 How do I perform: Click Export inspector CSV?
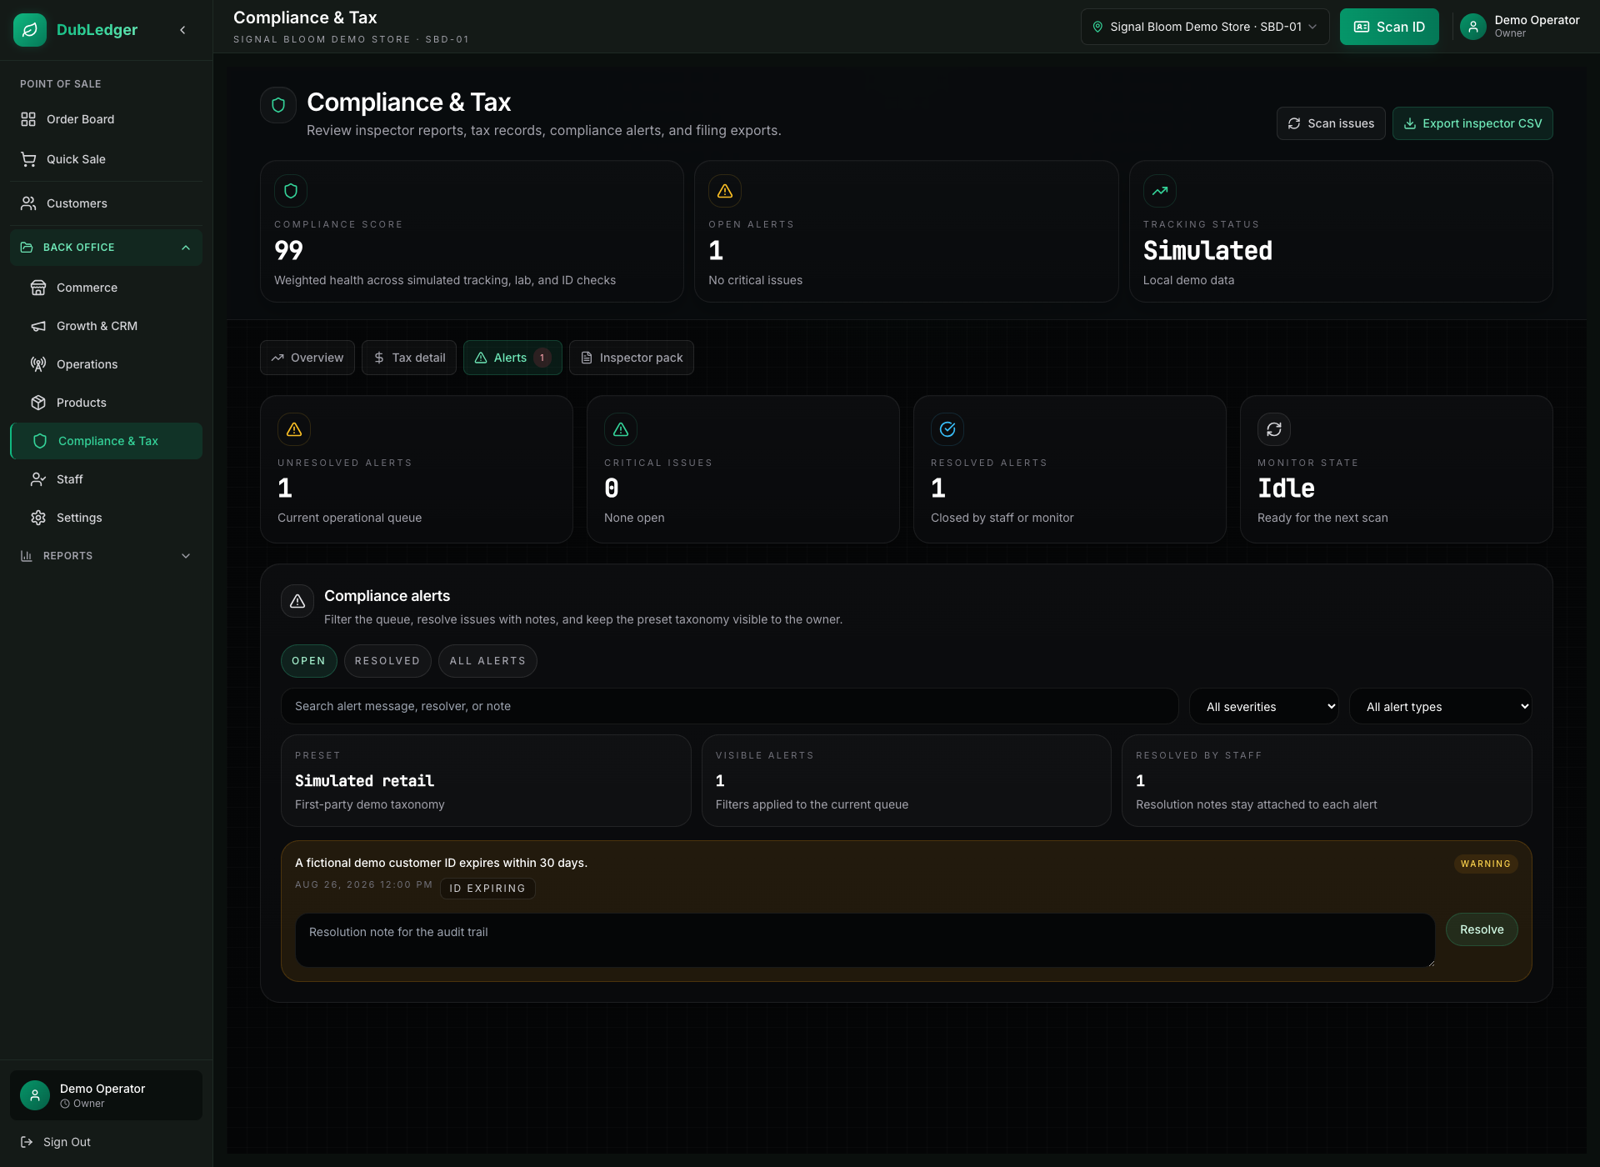coord(1472,123)
